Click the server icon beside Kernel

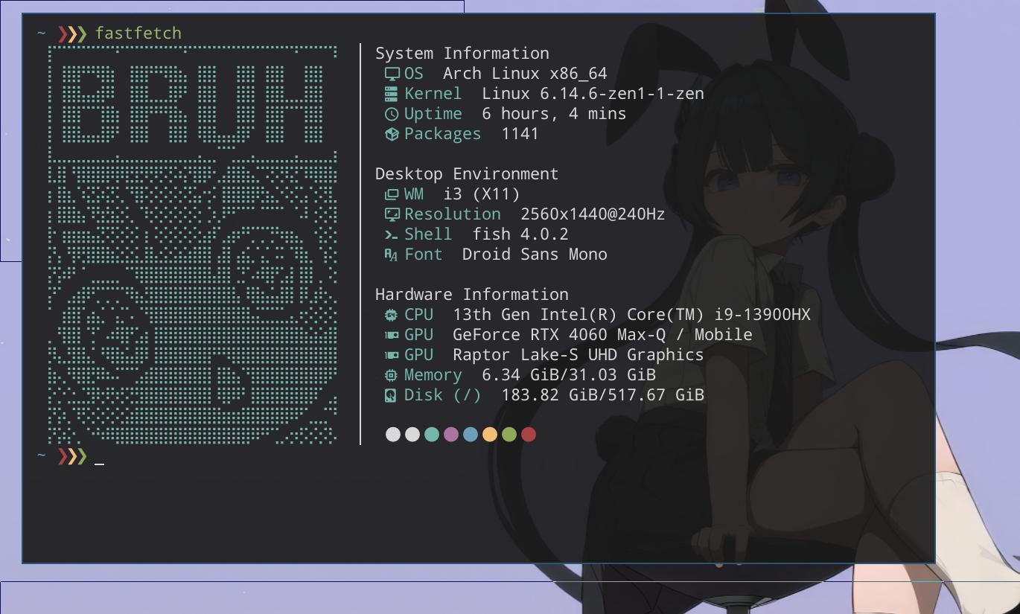pyautogui.click(x=392, y=94)
